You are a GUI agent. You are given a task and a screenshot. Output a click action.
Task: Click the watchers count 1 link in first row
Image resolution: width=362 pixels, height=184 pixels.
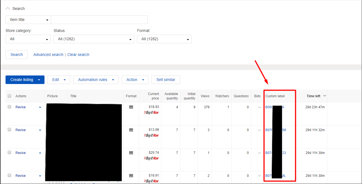click(x=228, y=107)
